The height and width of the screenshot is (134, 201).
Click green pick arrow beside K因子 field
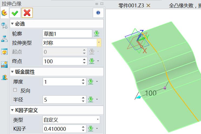(x=91, y=129)
